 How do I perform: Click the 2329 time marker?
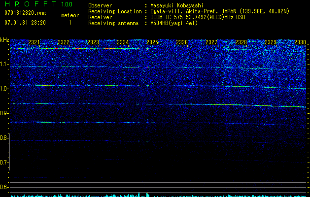click(271, 42)
